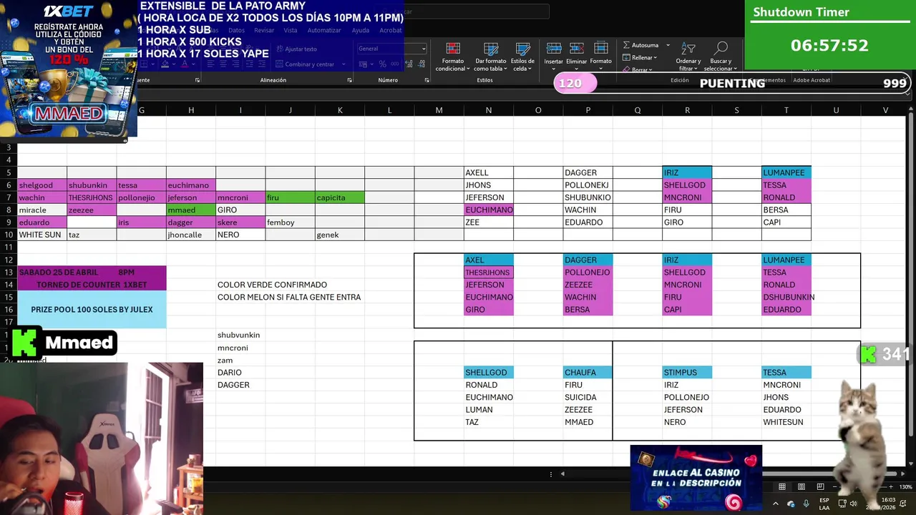Expand the Formato dropdown arrow
The width and height of the screenshot is (916, 515).
[601, 69]
